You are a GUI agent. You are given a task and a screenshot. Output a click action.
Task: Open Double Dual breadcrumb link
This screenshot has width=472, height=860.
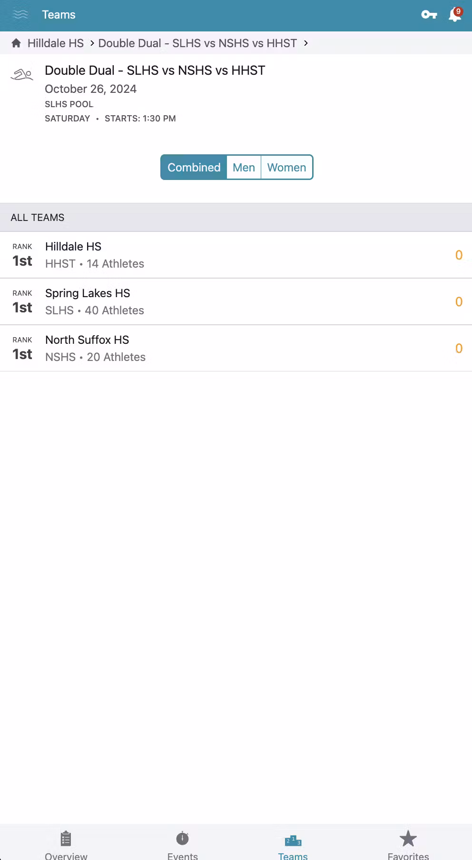pos(197,43)
